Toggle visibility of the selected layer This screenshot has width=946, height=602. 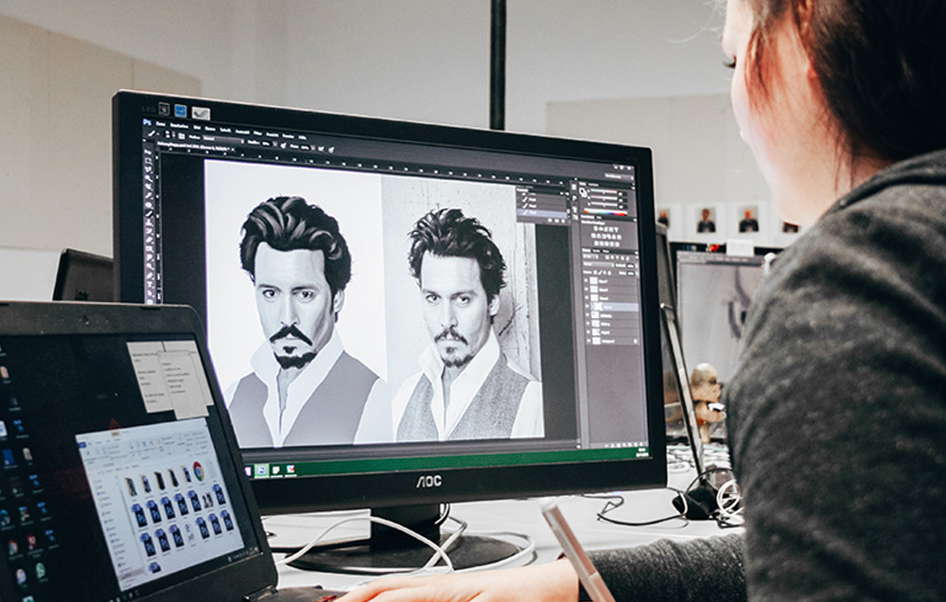587,307
